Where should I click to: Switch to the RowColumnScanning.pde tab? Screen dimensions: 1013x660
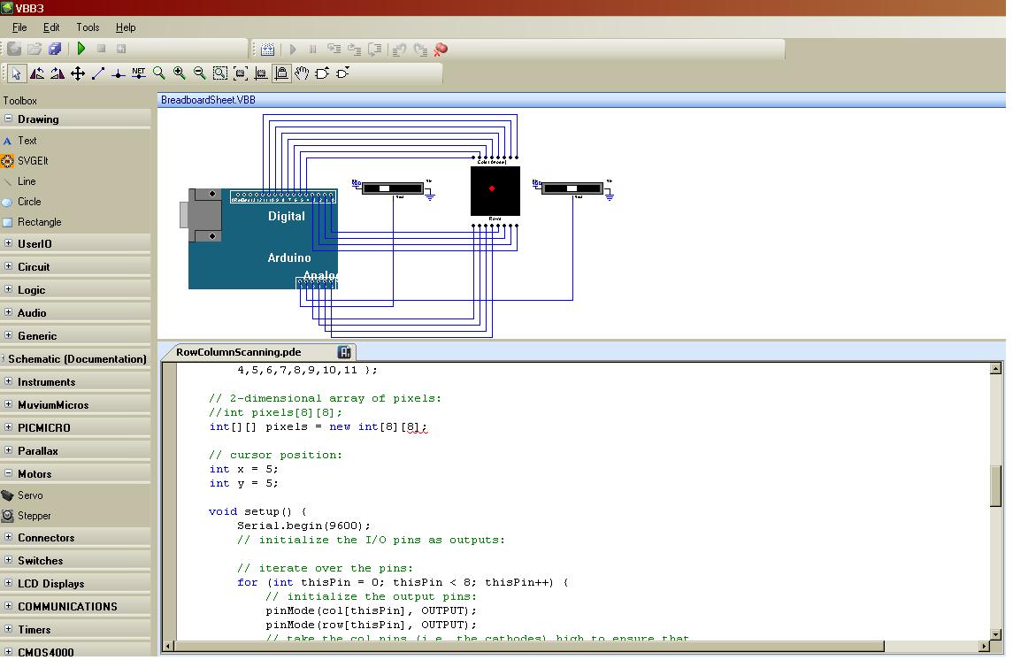(238, 351)
